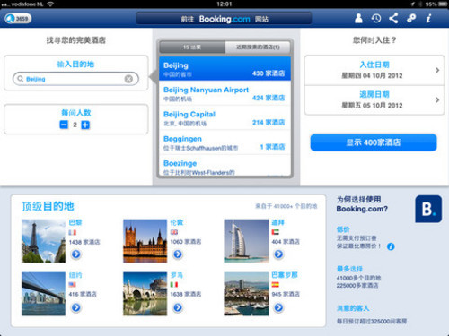Viewport: 449px width, 336px height.
Task: Open the settings keys icon
Action: tap(411, 19)
